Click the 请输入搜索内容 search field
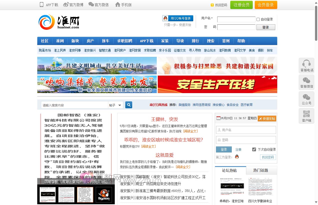The width and height of the screenshot is (318, 205). point(74,105)
